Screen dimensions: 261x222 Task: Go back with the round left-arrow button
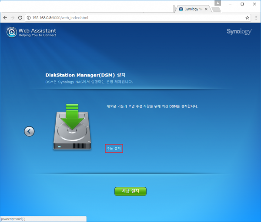coord(29,131)
